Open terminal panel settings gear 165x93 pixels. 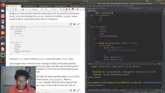point(160,64)
